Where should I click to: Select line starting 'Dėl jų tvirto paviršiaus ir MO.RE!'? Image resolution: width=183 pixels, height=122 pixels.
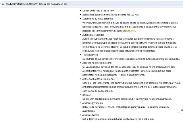click(x=126, y=107)
